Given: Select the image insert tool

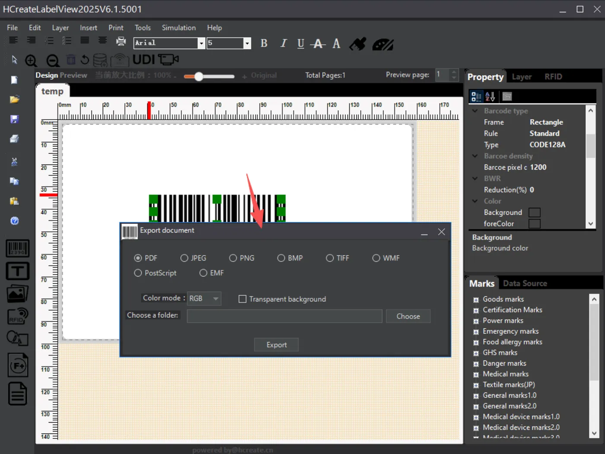Looking at the screenshot, I should (x=17, y=294).
